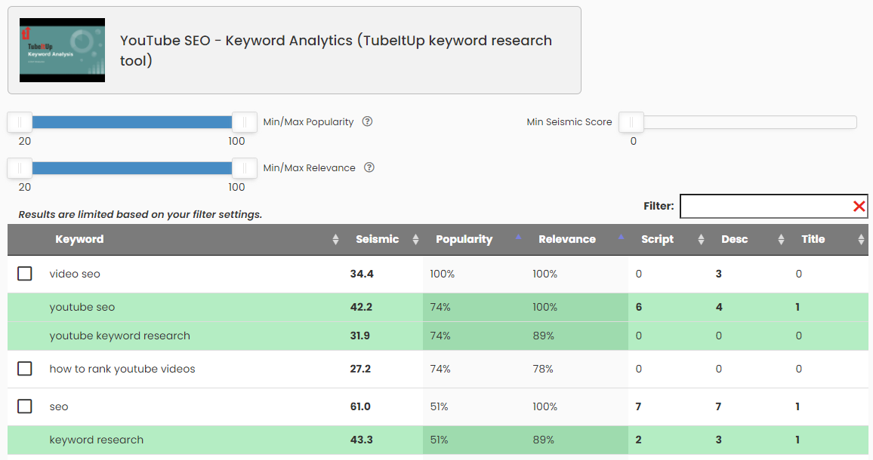Clear the filter with the red X
The height and width of the screenshot is (460, 873).
click(x=859, y=207)
